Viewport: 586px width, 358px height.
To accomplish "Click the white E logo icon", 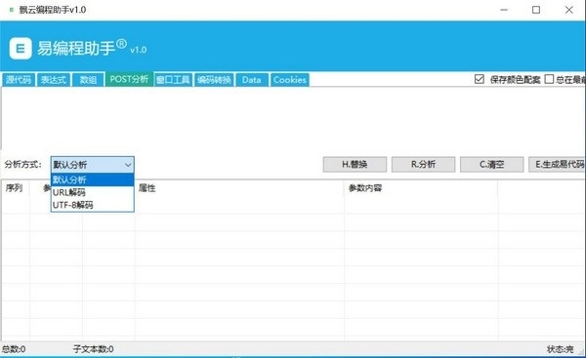I will click(21, 48).
